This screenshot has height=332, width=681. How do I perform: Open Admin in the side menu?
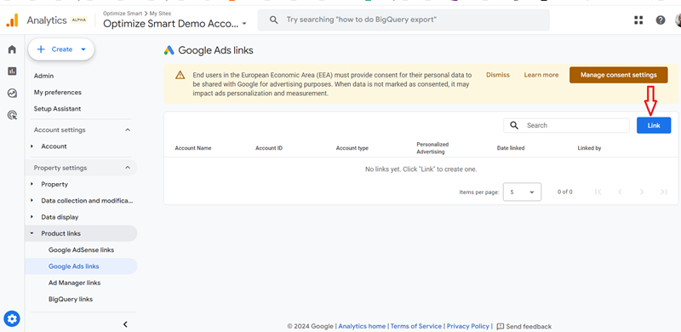click(x=44, y=76)
